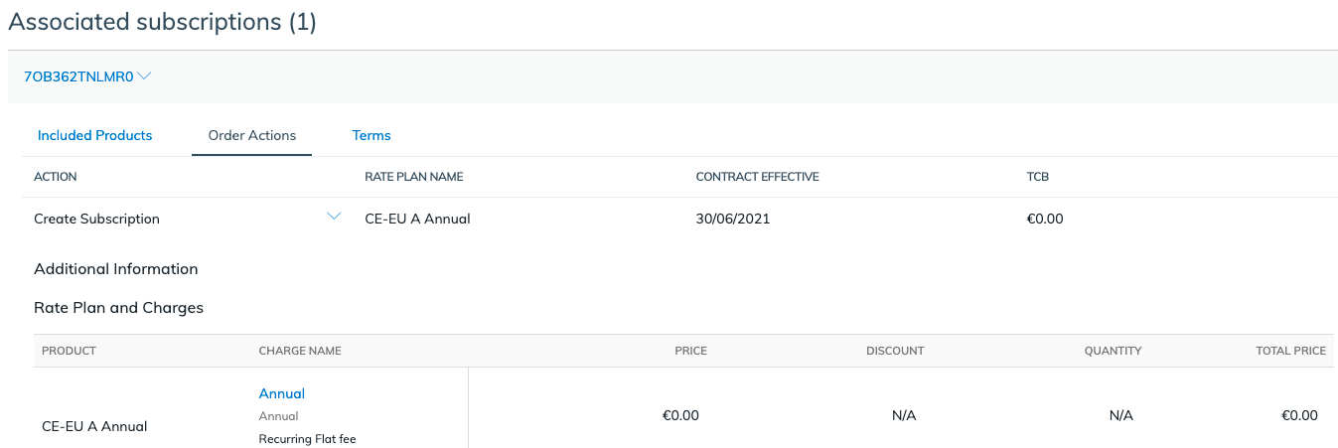Click the Rate Plan Name column header
The image size is (1338, 448).
click(x=414, y=177)
